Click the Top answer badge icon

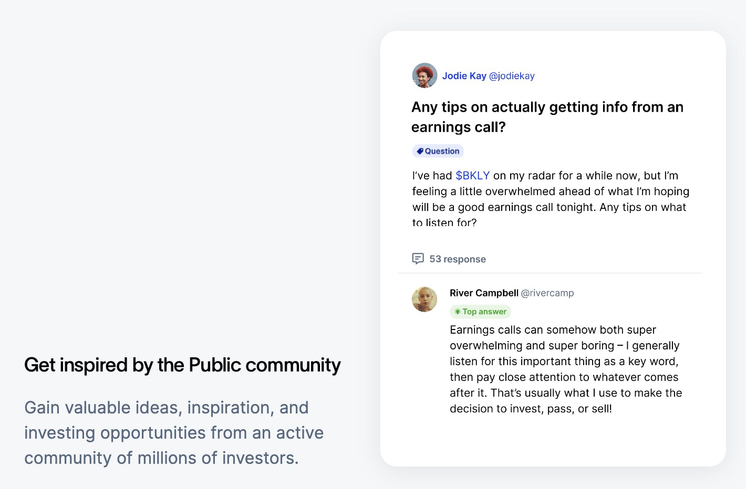(458, 312)
